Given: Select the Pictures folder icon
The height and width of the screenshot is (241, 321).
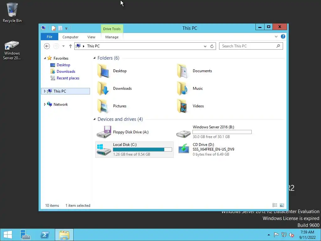Looking at the screenshot, I should [x=103, y=106].
